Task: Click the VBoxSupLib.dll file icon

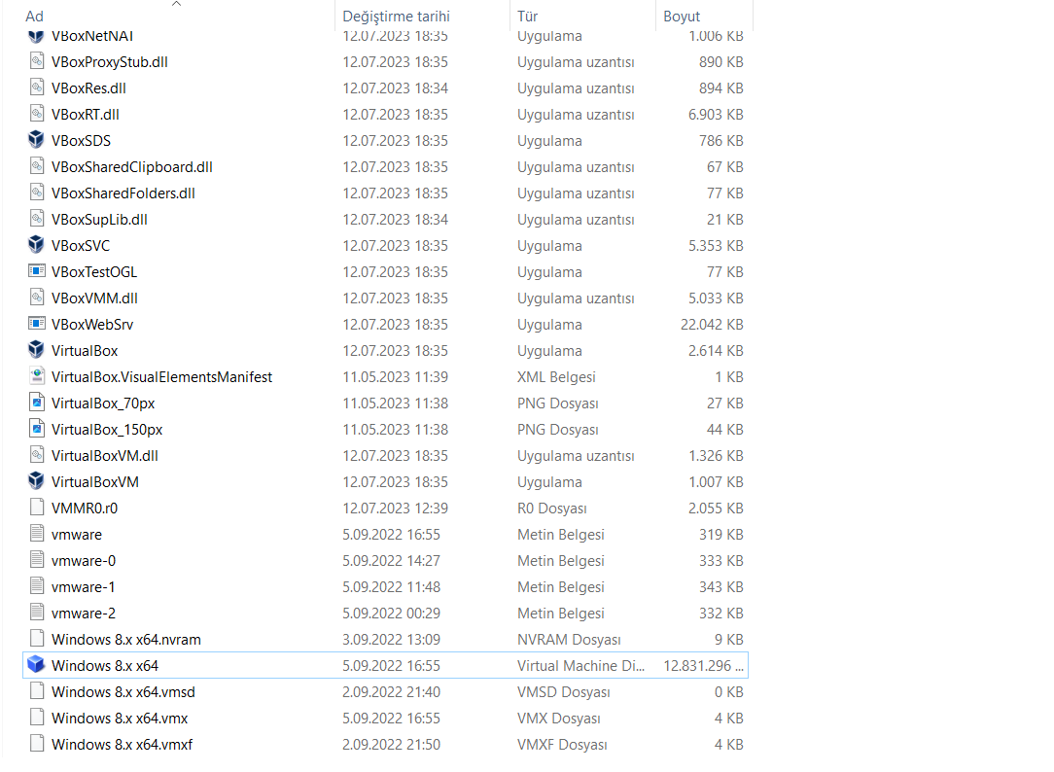Action: 37,219
